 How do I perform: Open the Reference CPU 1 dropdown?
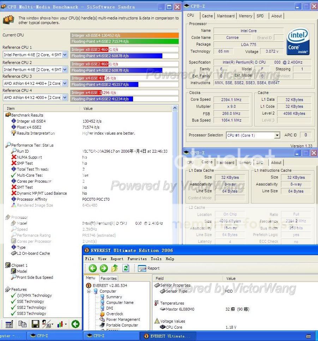click(x=65, y=55)
